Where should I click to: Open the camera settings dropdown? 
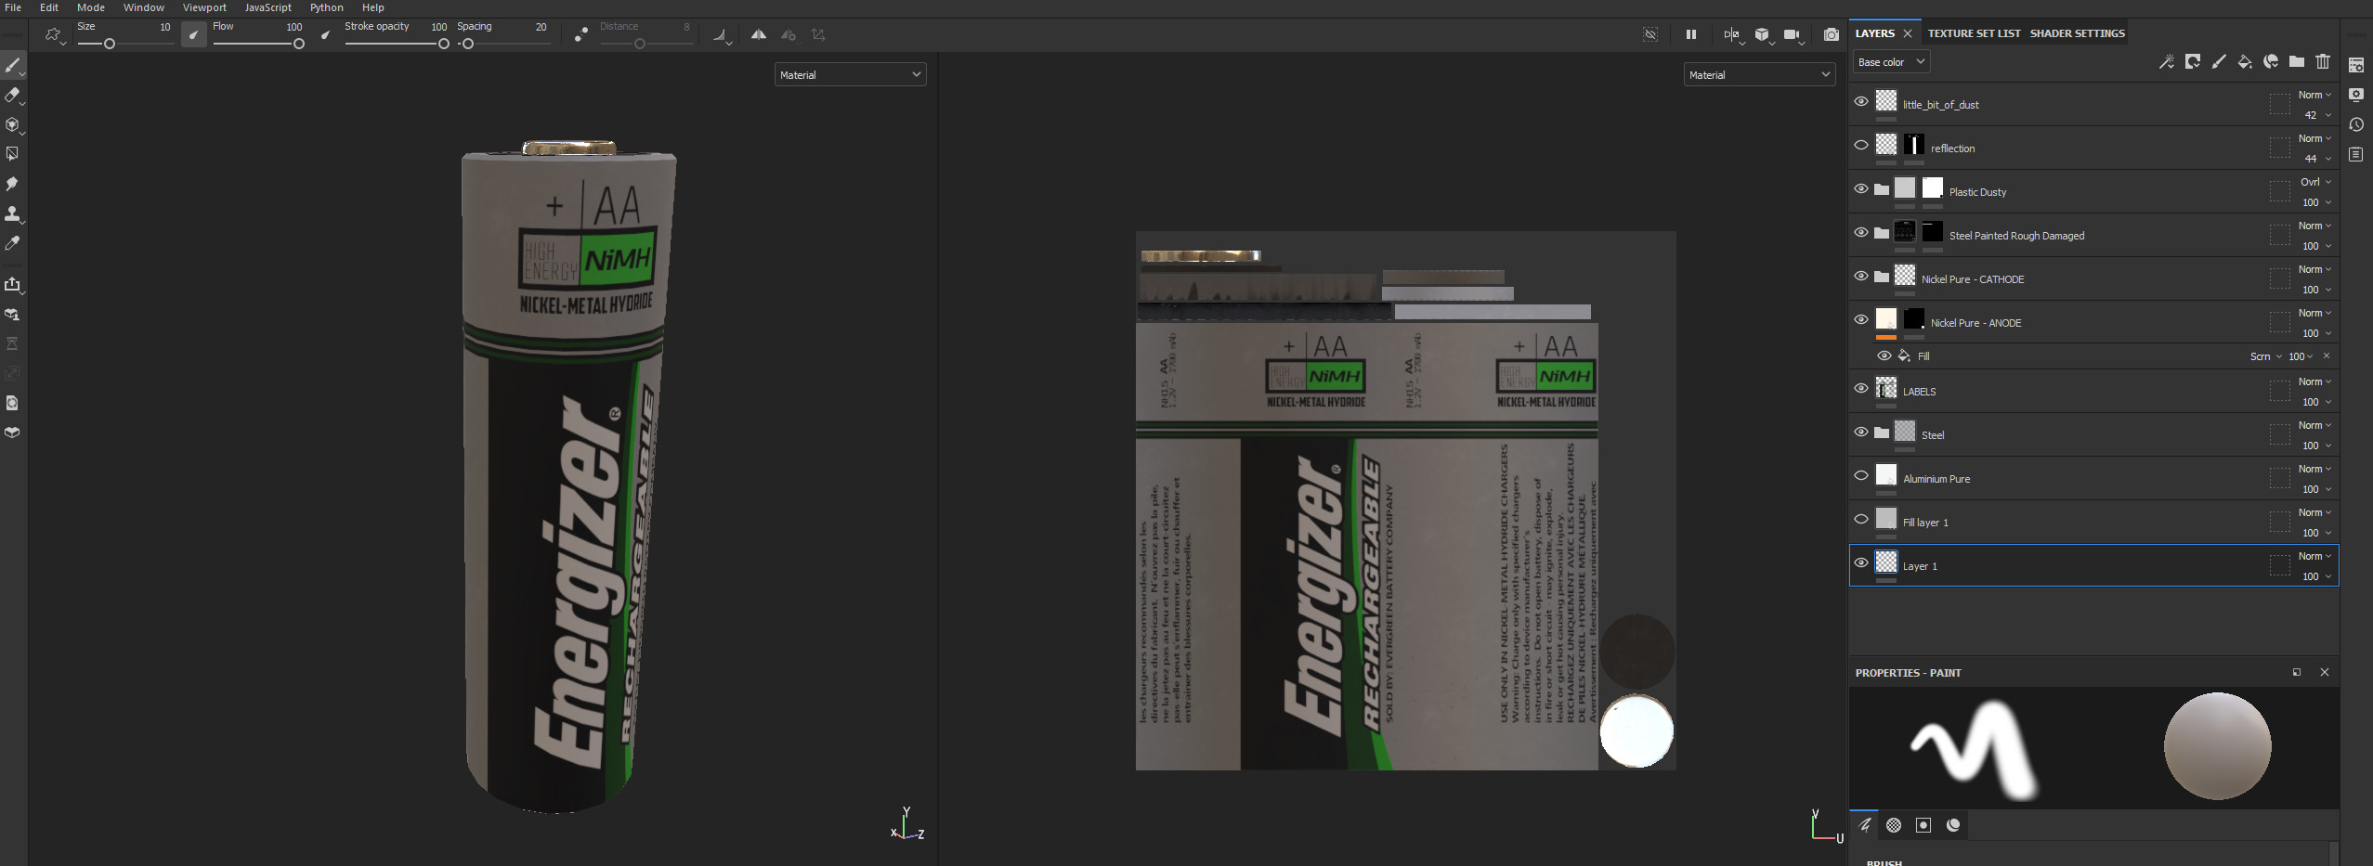pyautogui.click(x=1793, y=35)
